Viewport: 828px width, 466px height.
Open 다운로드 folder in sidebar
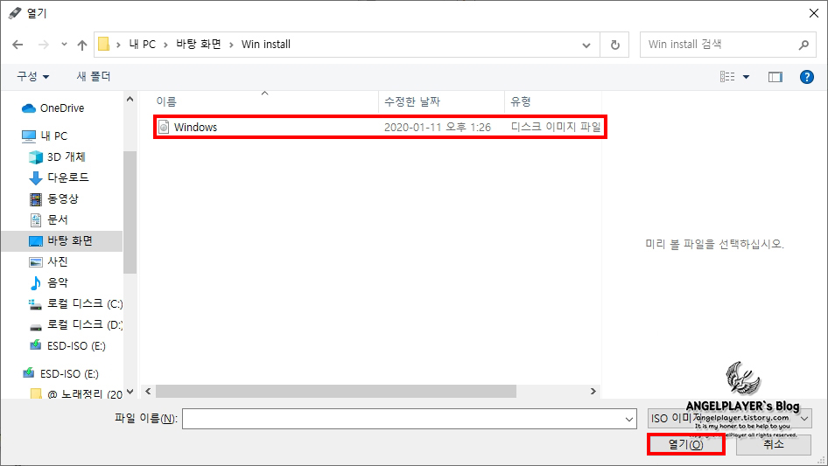pos(68,177)
